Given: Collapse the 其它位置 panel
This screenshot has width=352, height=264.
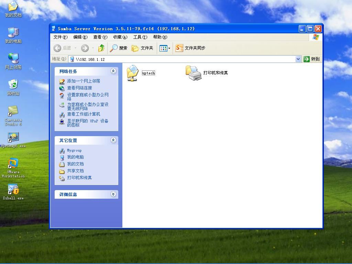Looking at the screenshot, I should tap(113, 140).
